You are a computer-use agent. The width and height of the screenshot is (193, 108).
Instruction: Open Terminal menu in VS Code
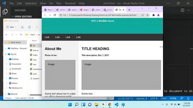[x=70, y=3]
